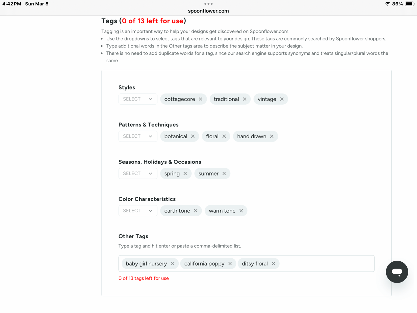Select the earth tone tag label
The height and width of the screenshot is (313, 417).
[x=177, y=211]
